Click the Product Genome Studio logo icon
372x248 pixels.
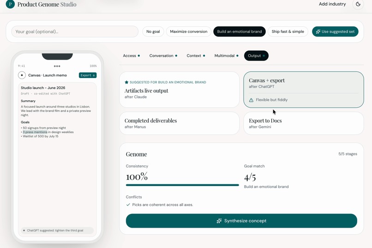(10, 4)
